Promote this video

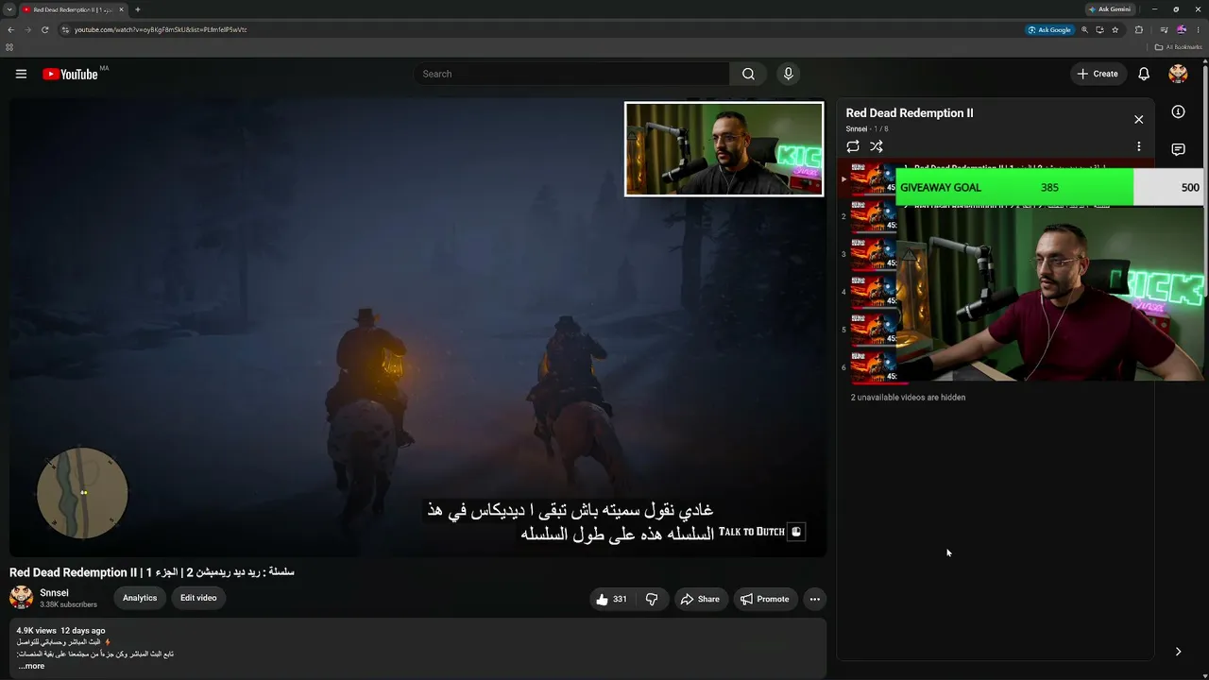tap(765, 599)
